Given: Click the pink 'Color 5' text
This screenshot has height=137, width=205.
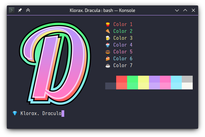Looking at the screenshot, I should coord(123,52).
